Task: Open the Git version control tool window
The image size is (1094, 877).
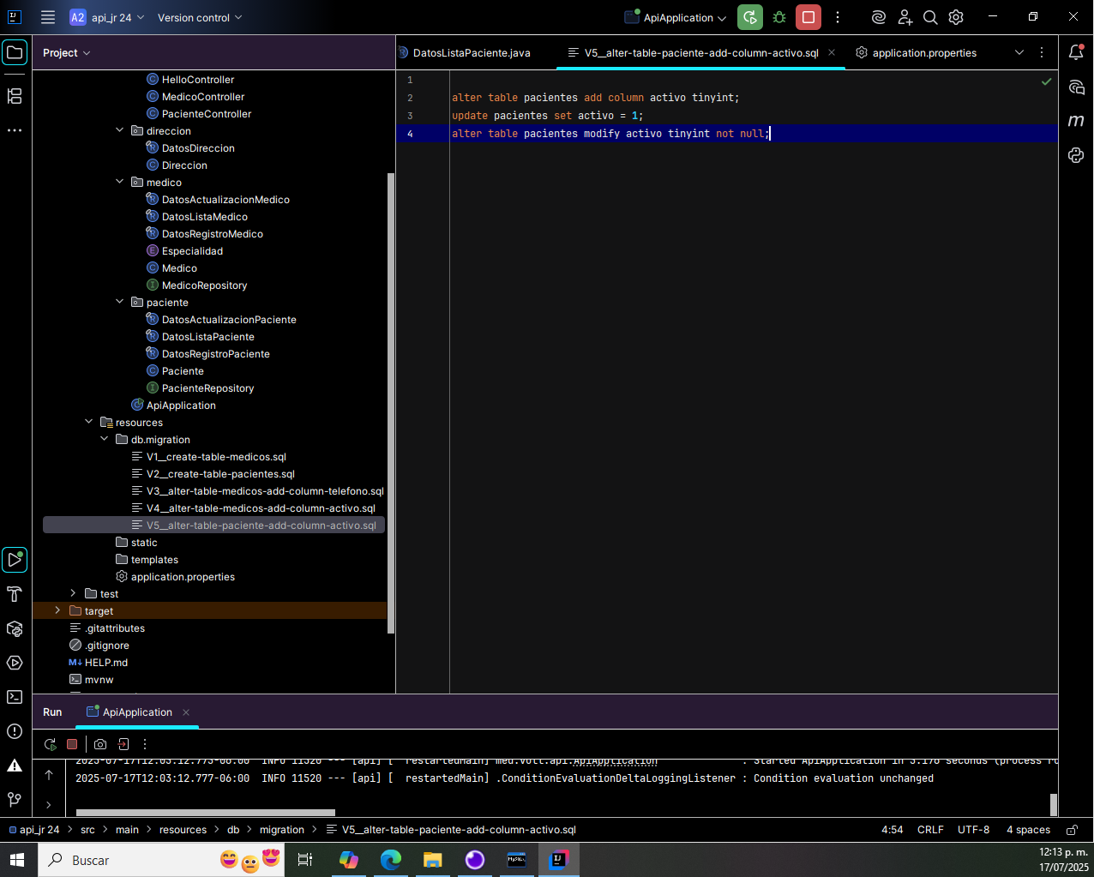Action: [15, 800]
